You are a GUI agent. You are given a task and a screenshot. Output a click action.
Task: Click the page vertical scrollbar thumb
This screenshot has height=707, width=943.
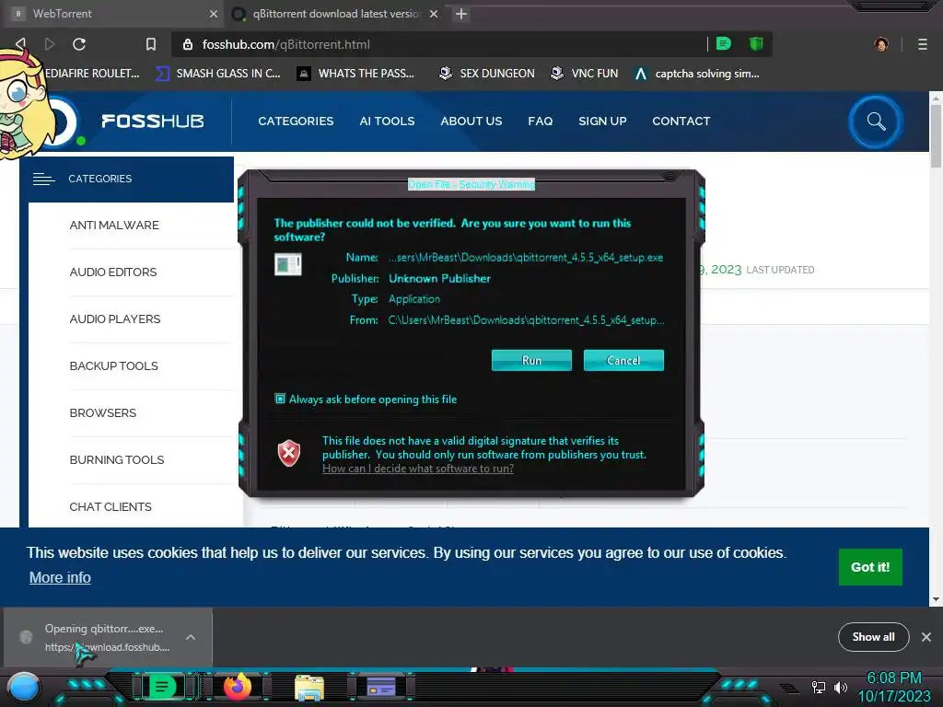coord(936,135)
